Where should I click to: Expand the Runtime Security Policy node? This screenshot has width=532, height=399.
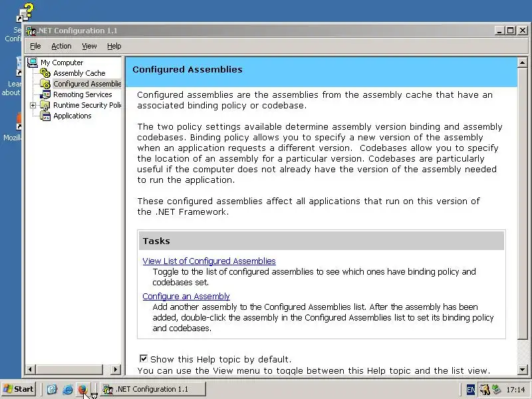33,105
